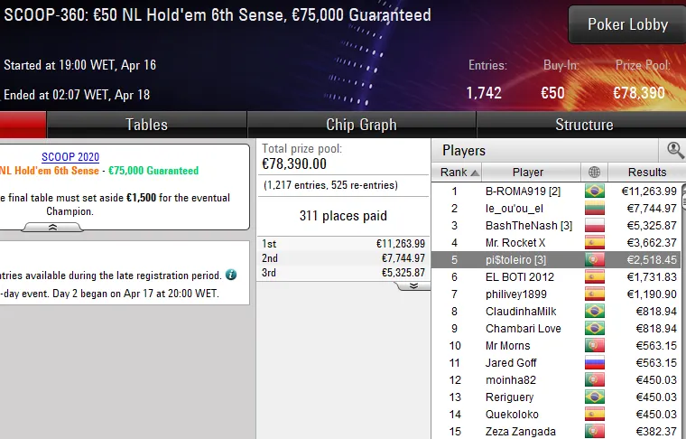The height and width of the screenshot is (439, 686).
Task: Click Russia flag next to Jared Goff
Action: 594,363
